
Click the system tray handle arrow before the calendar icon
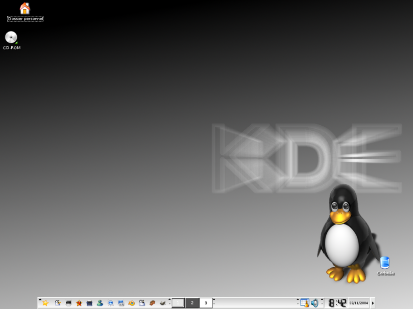298,299
